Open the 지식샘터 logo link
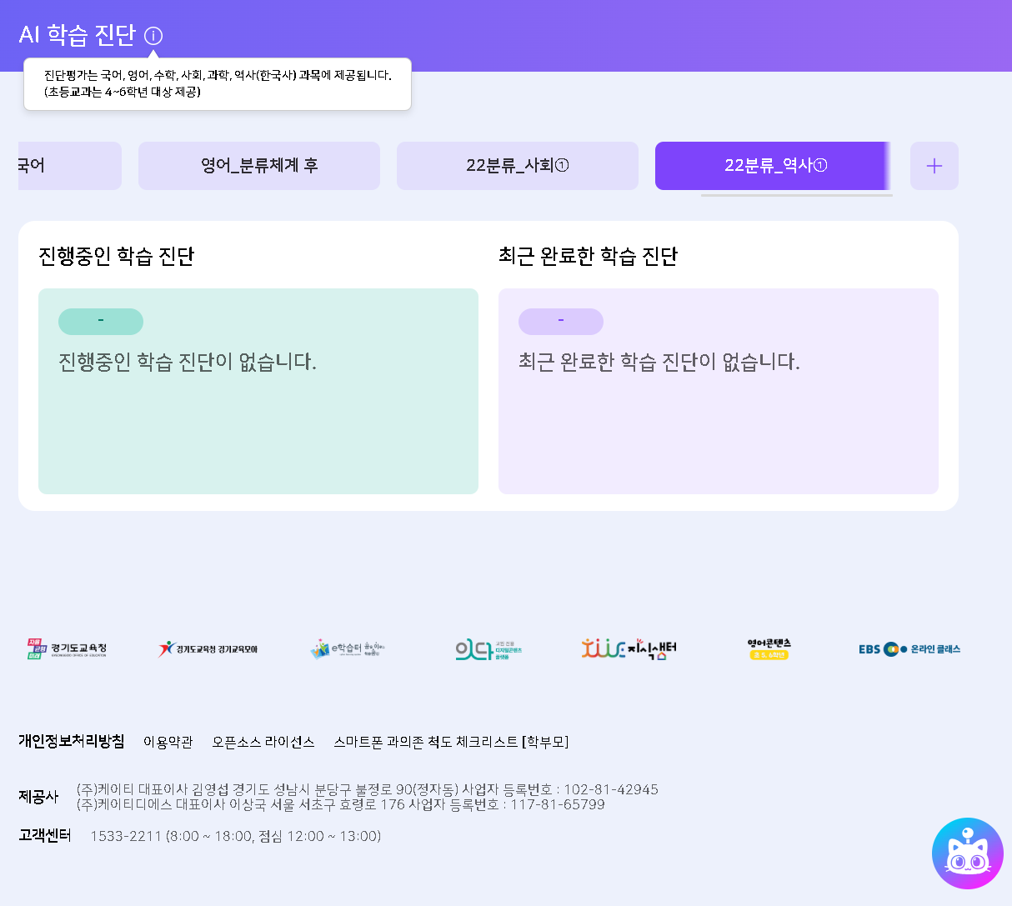 pos(629,649)
